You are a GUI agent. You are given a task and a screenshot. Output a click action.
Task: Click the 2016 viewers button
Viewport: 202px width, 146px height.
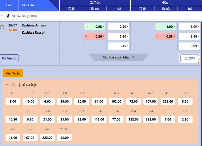(190, 58)
